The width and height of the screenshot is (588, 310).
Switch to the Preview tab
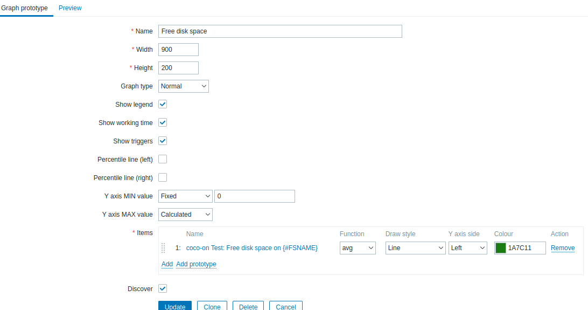coord(70,8)
